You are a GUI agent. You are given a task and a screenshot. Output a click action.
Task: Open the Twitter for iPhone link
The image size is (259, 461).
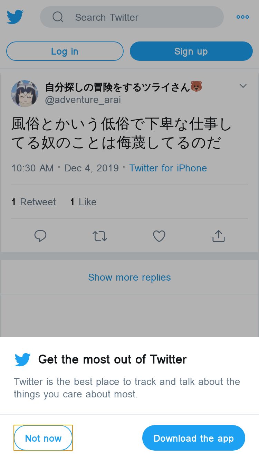pos(168,168)
